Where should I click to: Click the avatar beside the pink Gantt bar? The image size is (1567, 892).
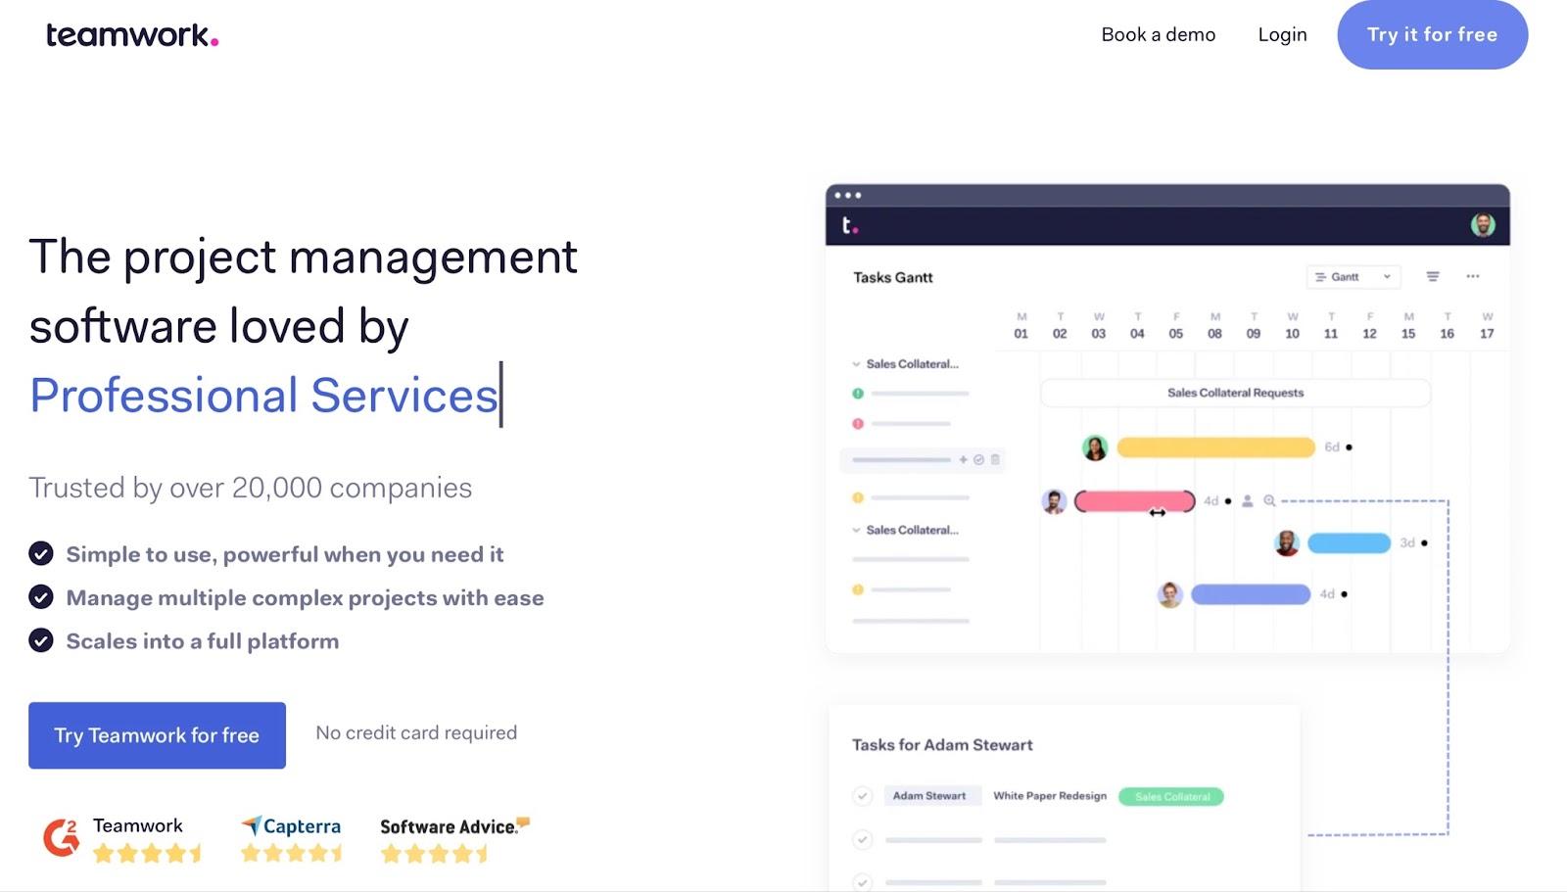tap(1054, 502)
